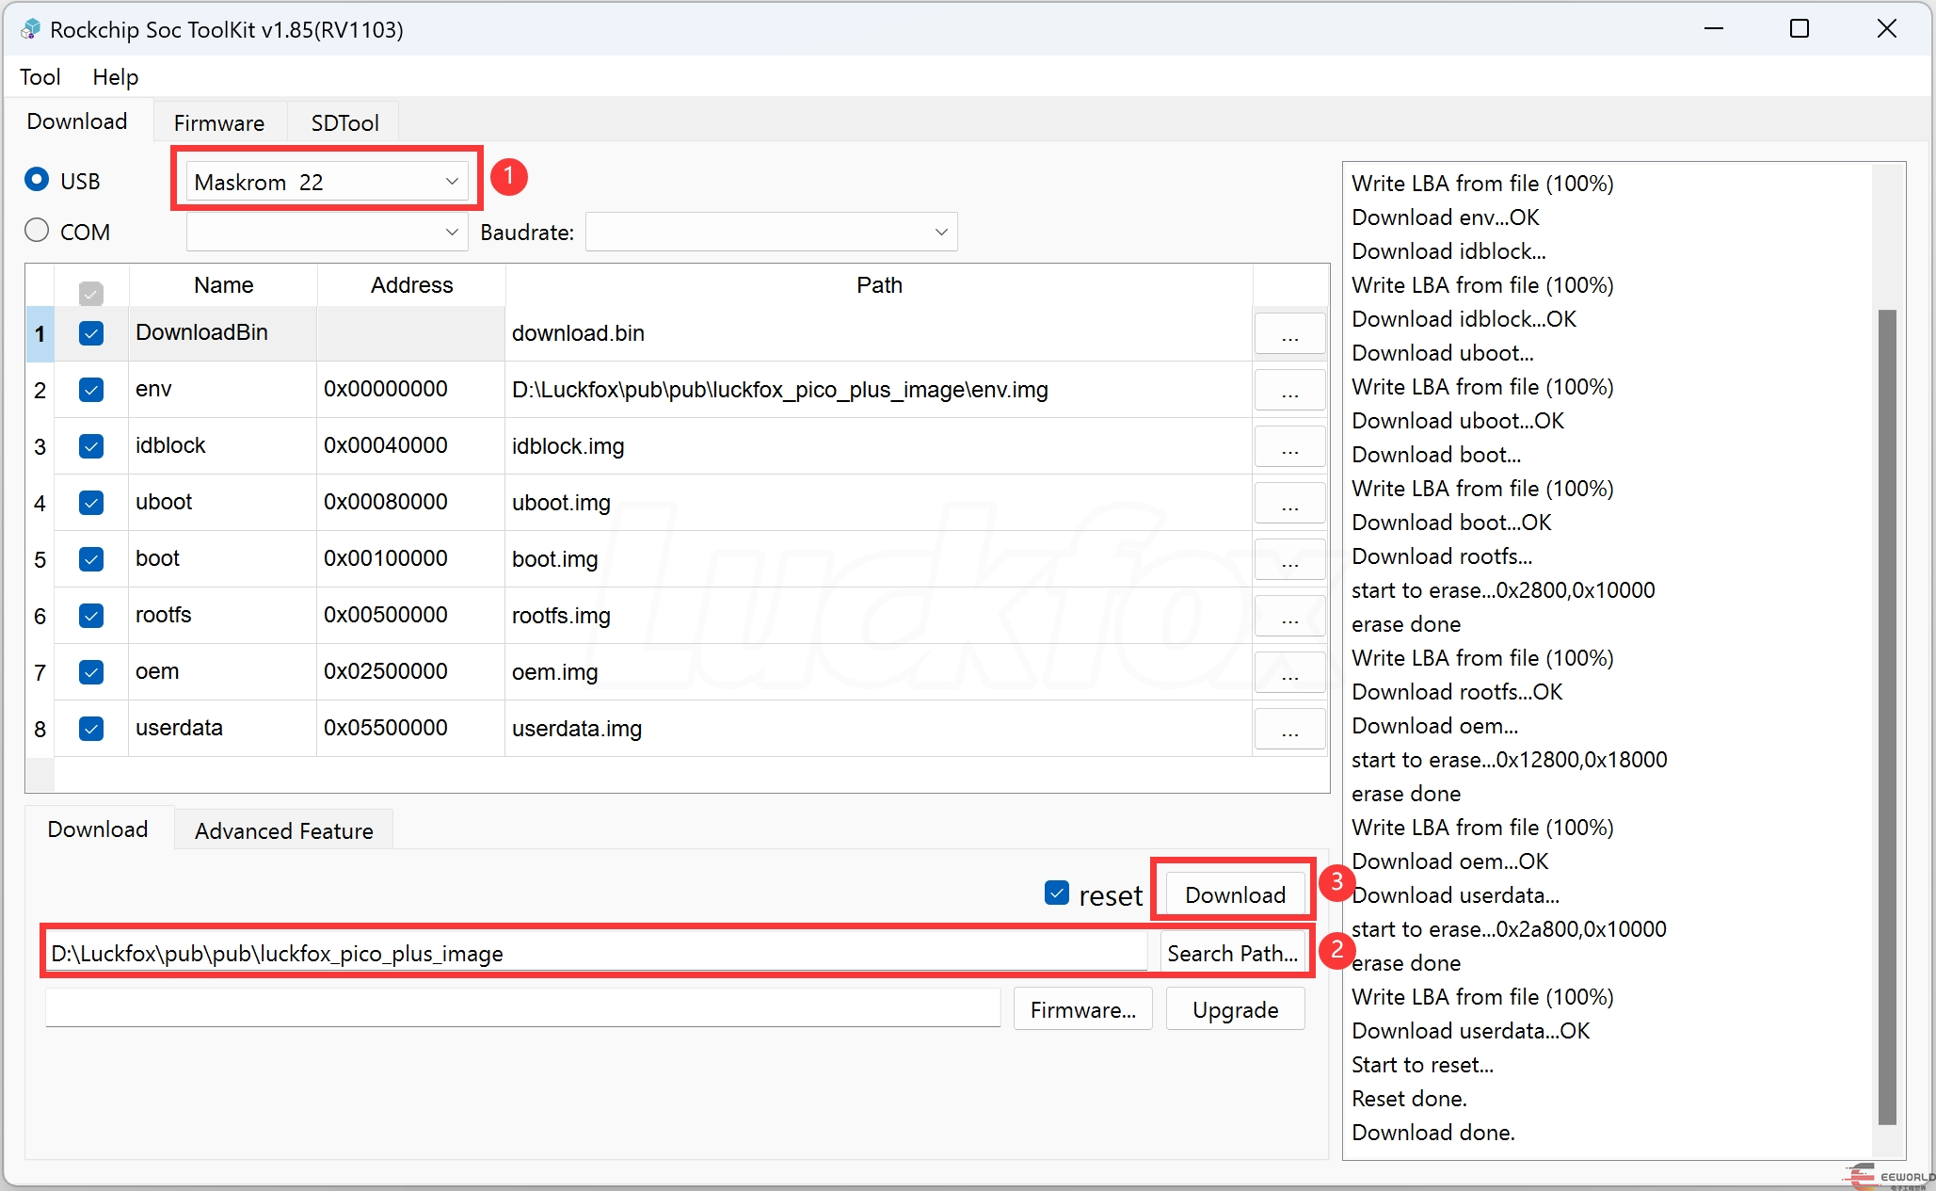The width and height of the screenshot is (1936, 1191).
Task: Click the ellipsis browse button for env row
Action: [x=1289, y=391]
